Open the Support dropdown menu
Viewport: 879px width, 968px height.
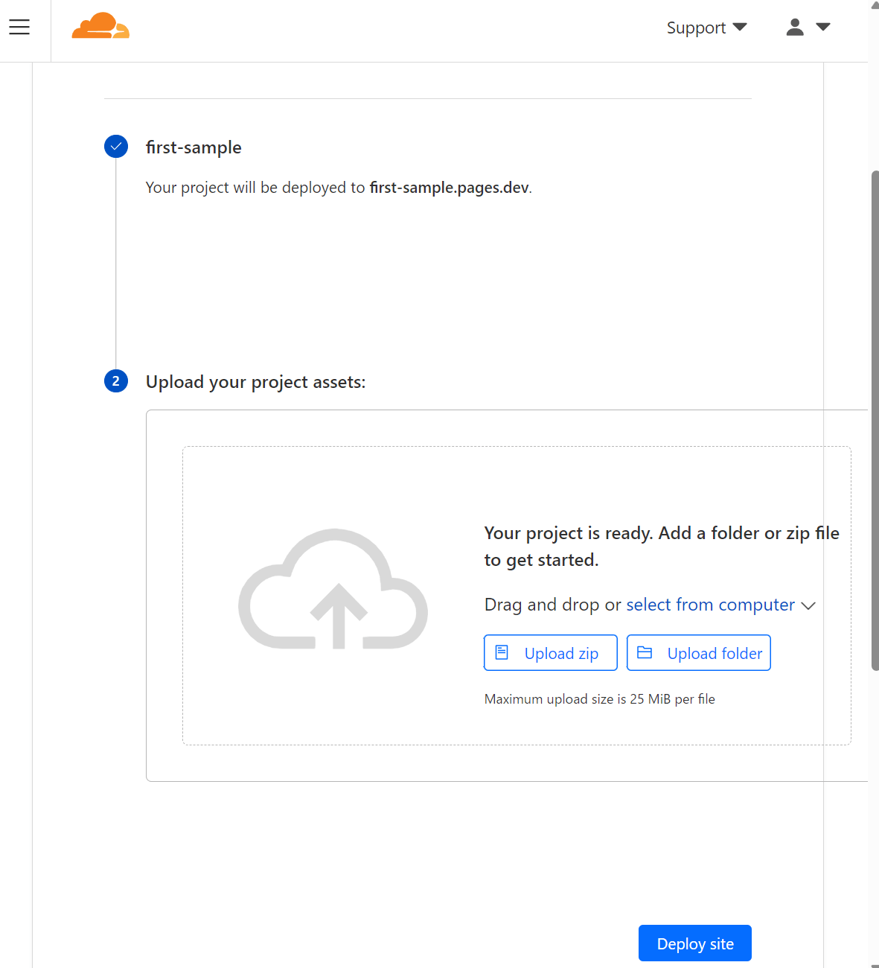tap(706, 28)
